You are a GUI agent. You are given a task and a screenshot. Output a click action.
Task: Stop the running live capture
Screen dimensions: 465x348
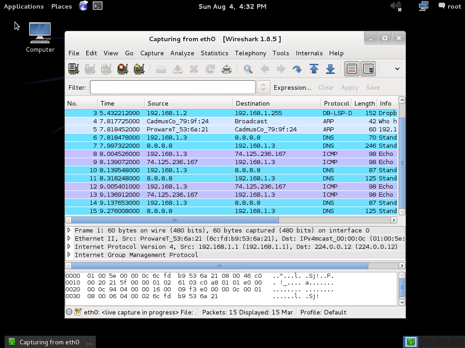tap(123, 69)
